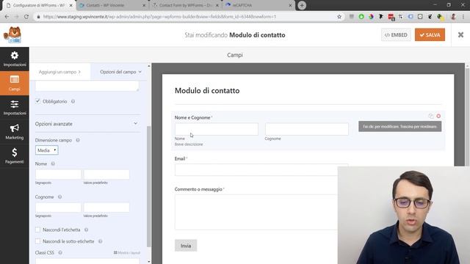The height and width of the screenshot is (264, 470).
Task: Click the Nome Segnaposto input
Action: click(58, 175)
